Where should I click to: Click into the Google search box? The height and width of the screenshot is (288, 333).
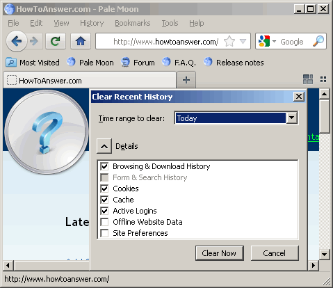point(292,42)
